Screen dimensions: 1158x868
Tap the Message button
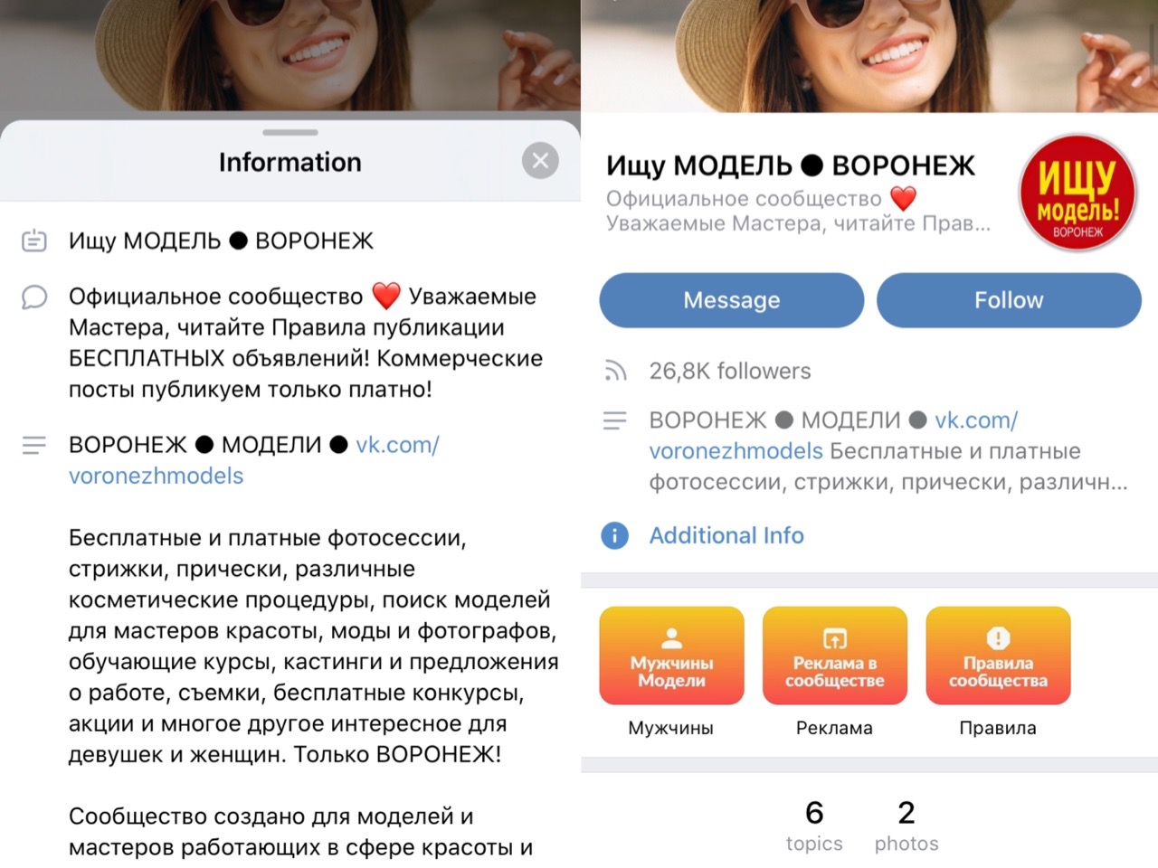tap(731, 300)
